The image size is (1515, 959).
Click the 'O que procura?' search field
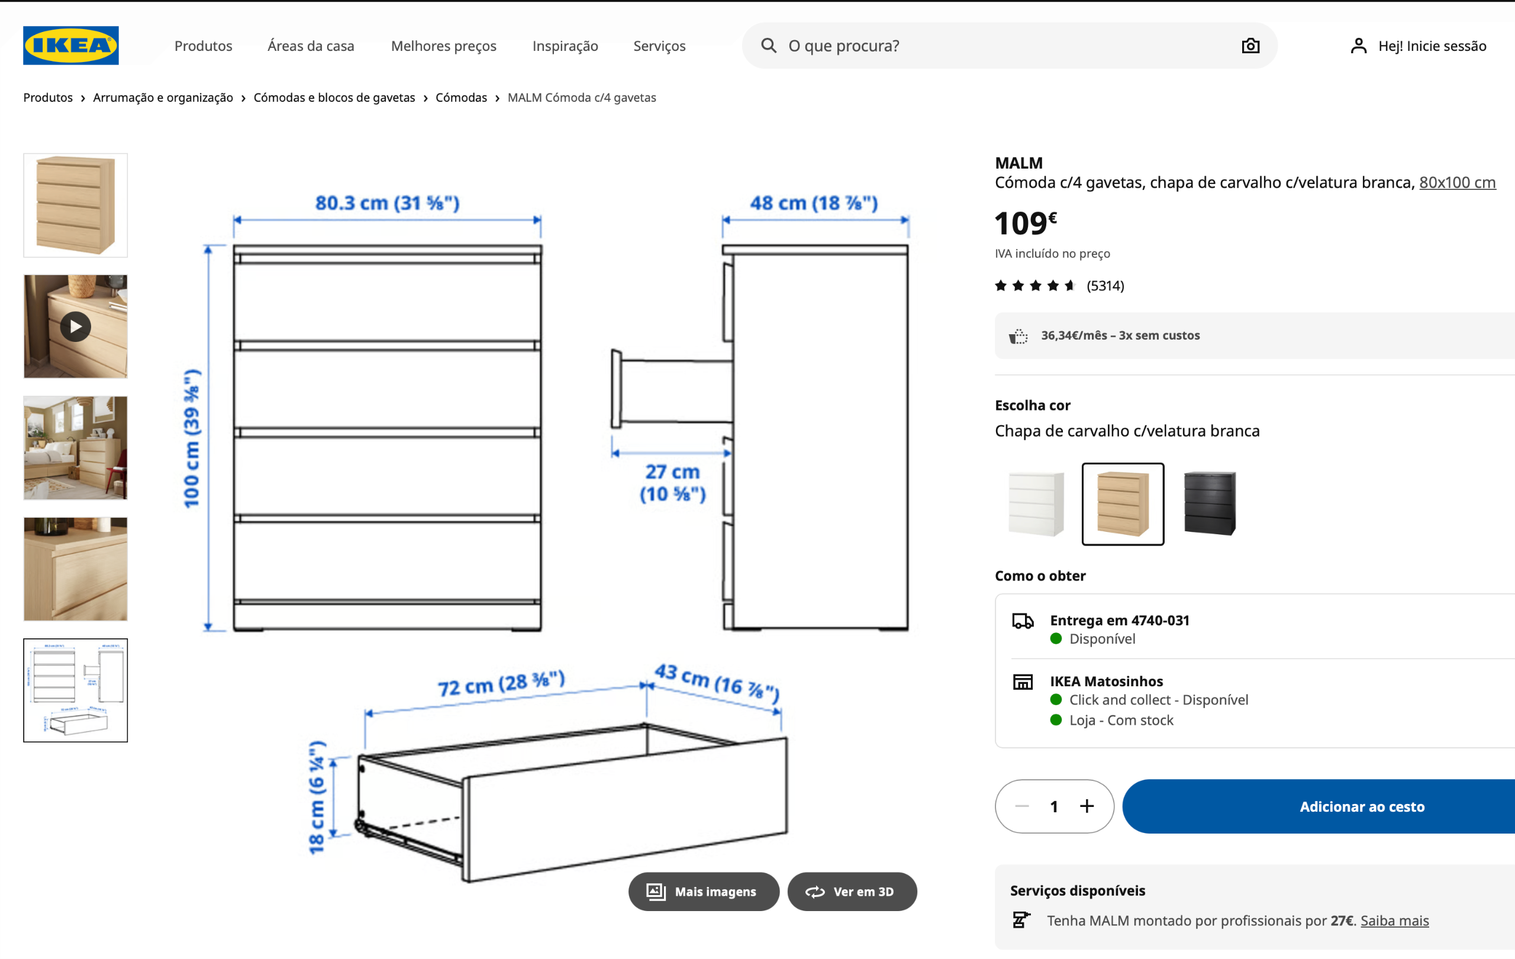(x=1009, y=46)
